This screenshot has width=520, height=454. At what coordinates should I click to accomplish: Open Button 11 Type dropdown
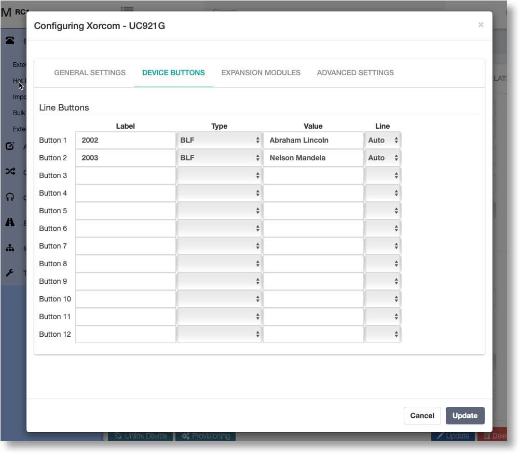(219, 317)
